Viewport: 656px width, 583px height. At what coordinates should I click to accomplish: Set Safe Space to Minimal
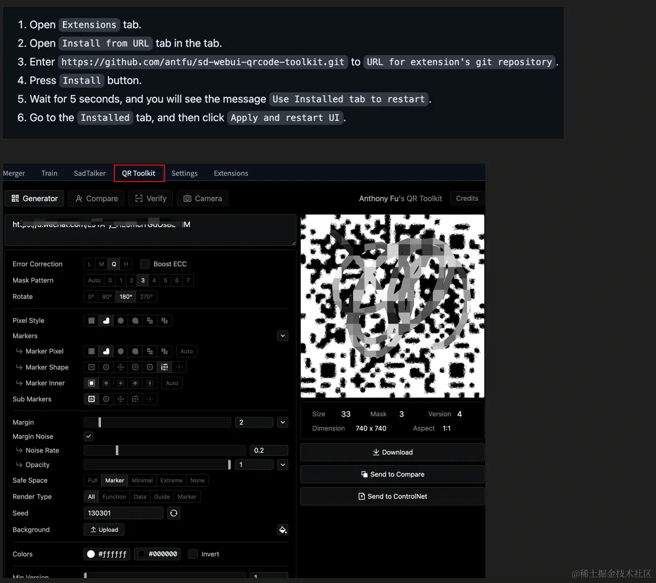pos(142,481)
